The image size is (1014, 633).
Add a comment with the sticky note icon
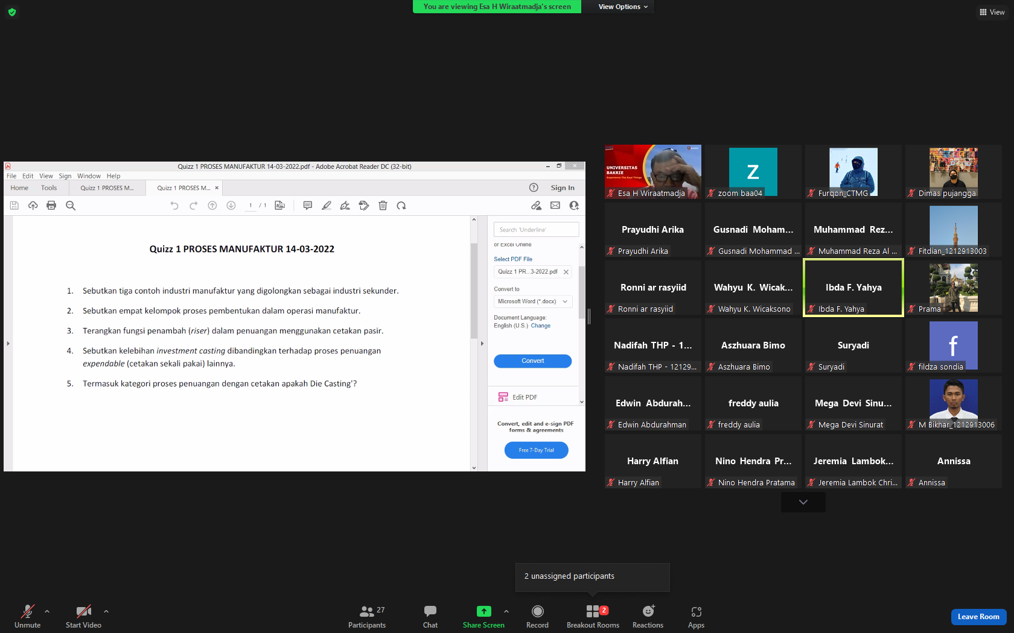pyautogui.click(x=308, y=206)
